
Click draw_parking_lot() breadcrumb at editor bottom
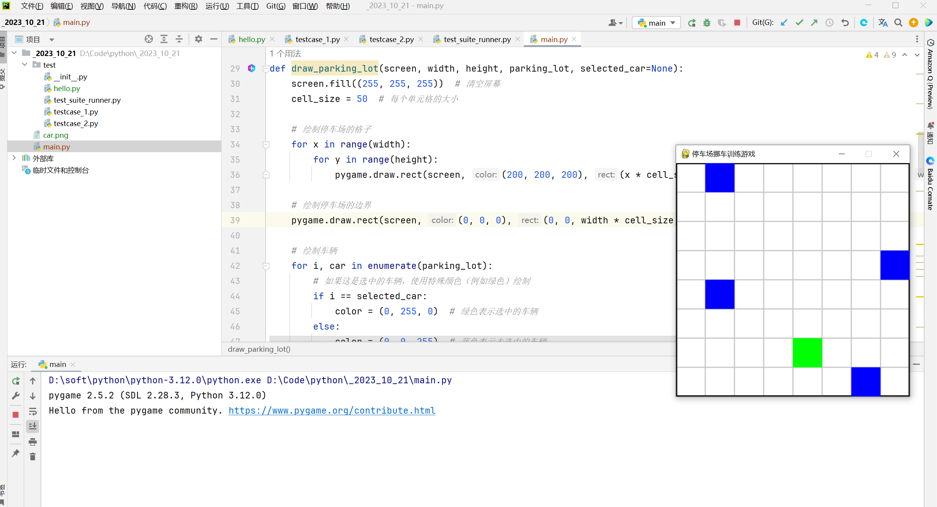click(x=259, y=349)
